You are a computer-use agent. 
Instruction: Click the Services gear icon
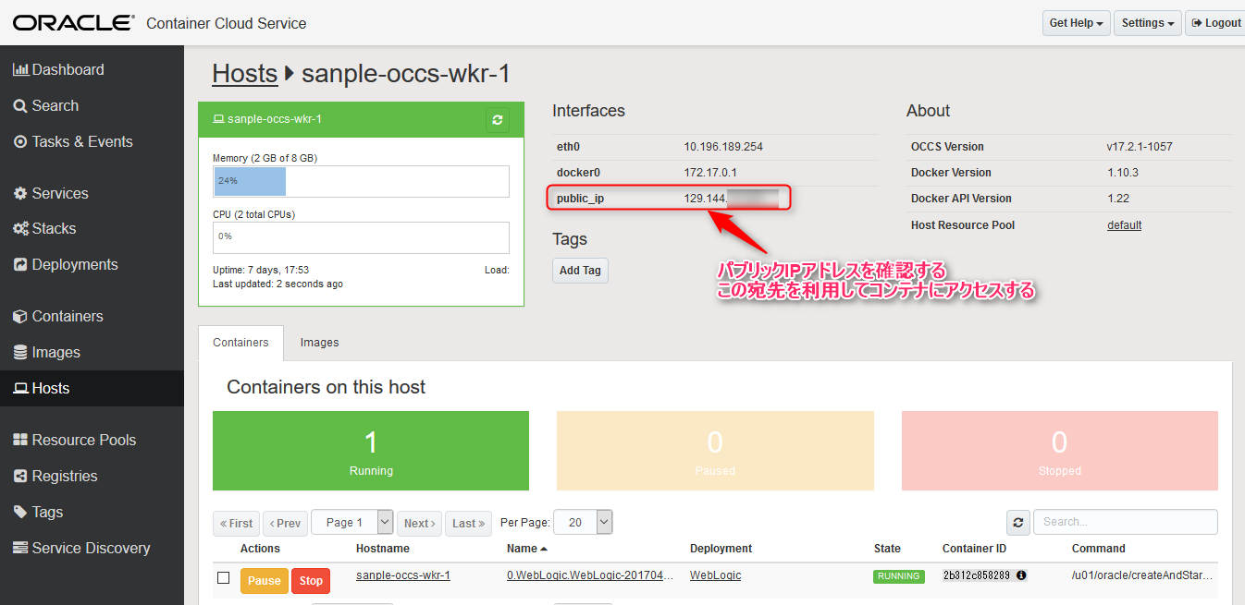tap(20, 193)
